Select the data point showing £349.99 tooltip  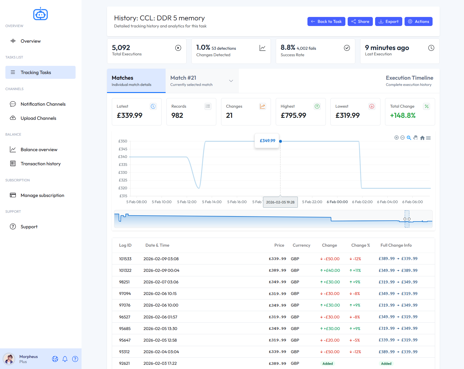(x=280, y=141)
